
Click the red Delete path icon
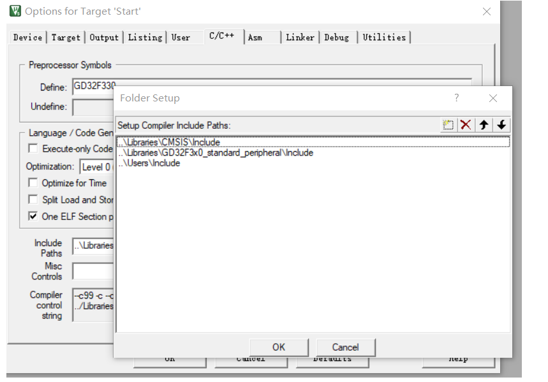466,125
